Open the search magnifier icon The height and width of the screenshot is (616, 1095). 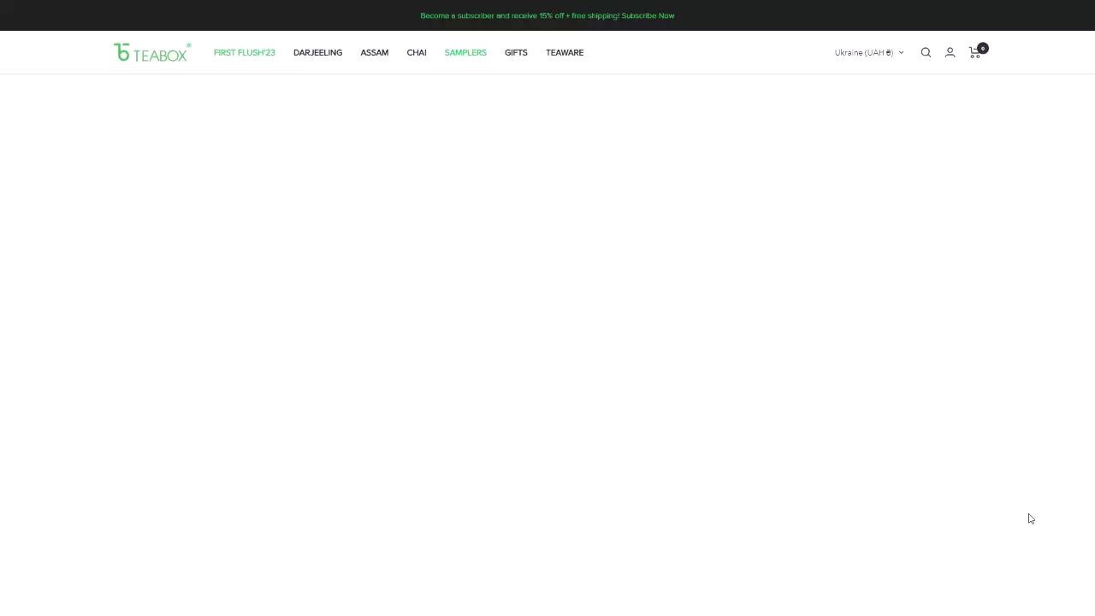tap(926, 52)
